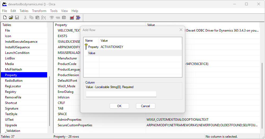Select the ACTIVATIONKEY property row

[x=133, y=47]
